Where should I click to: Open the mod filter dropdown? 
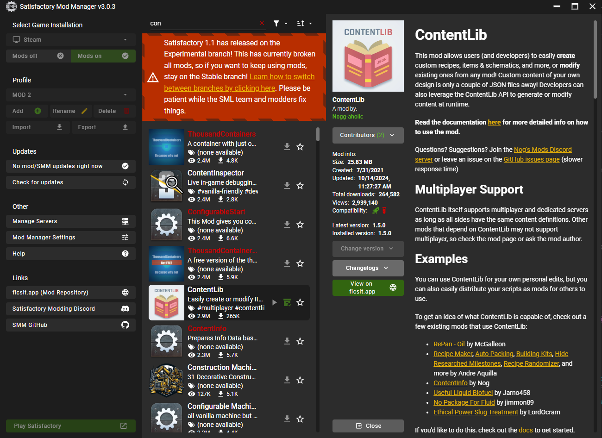click(x=280, y=23)
